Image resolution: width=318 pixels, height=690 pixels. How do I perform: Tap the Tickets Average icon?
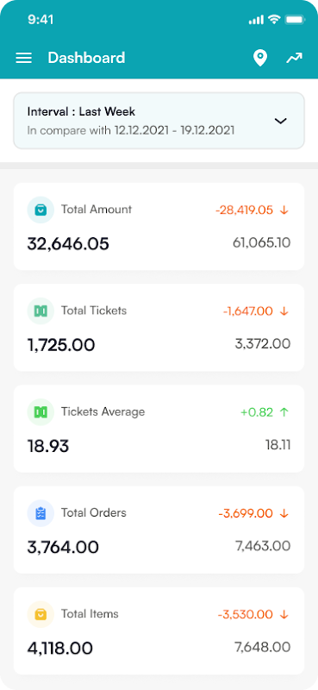[41, 412]
